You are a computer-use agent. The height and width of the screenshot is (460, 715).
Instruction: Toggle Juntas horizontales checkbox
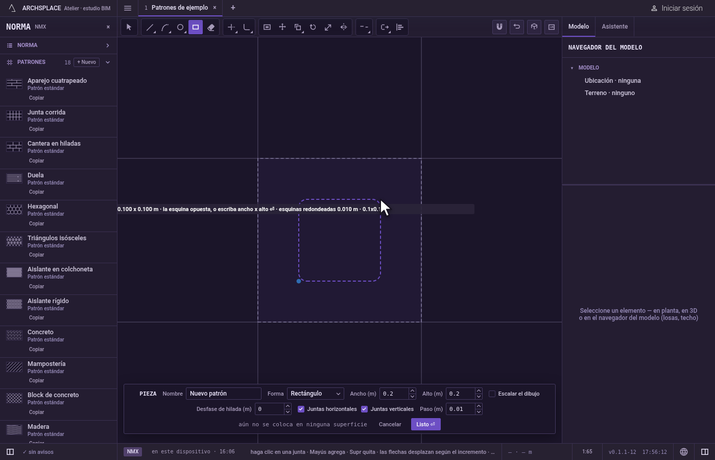click(x=301, y=409)
